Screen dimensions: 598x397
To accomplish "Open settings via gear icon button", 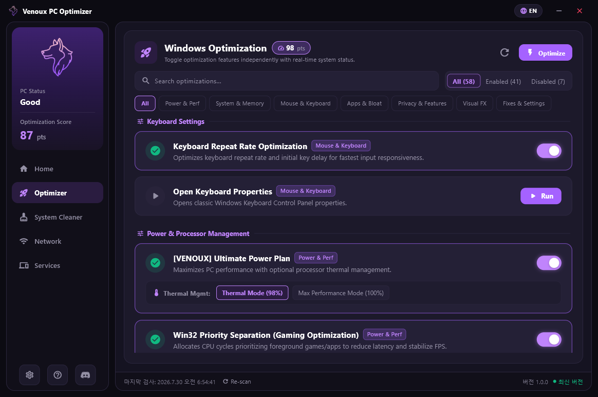I will 29,375.
